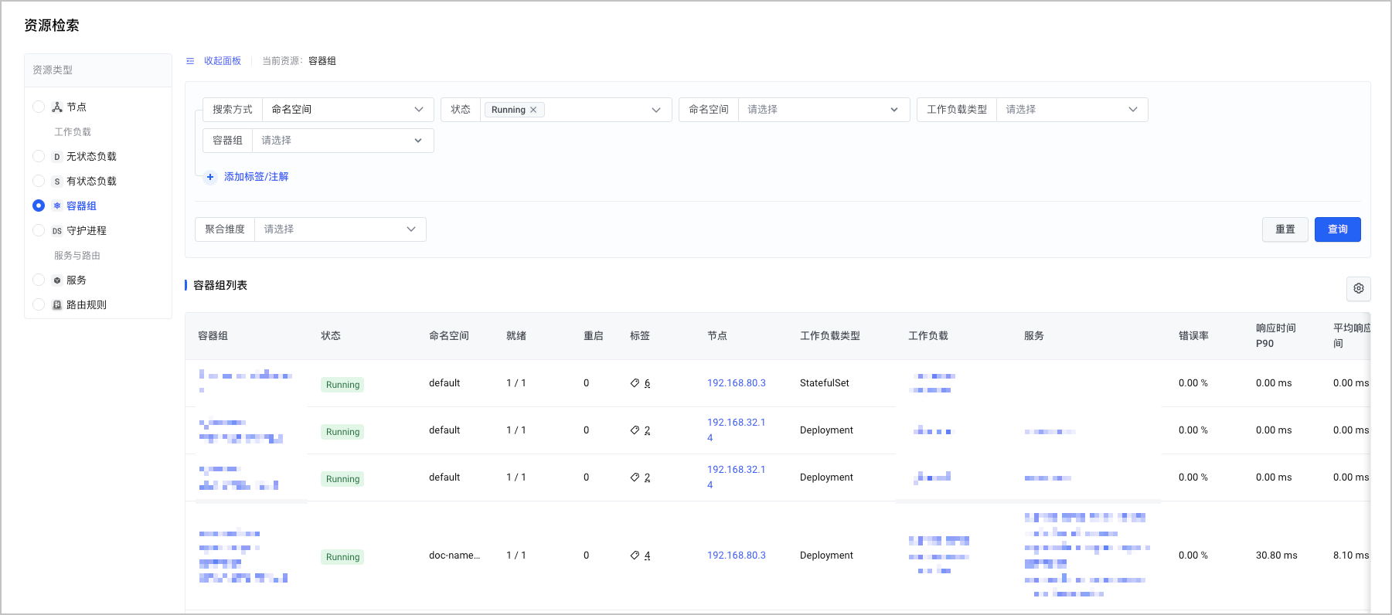Image resolution: width=1392 pixels, height=615 pixels.
Task: Click the 重启 column header
Action: coord(594,336)
